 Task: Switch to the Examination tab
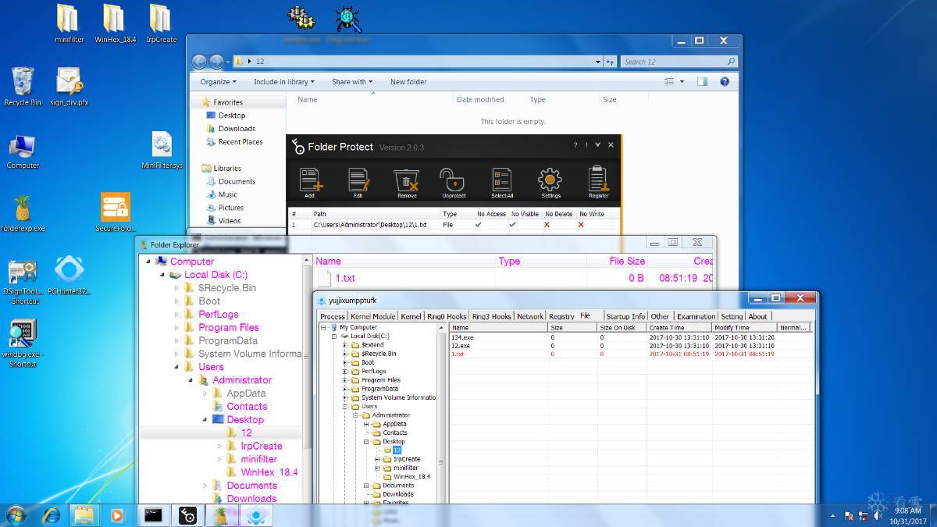696,316
